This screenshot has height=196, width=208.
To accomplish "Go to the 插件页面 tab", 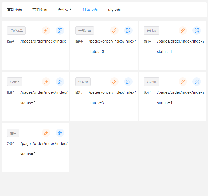I will click(65, 10).
